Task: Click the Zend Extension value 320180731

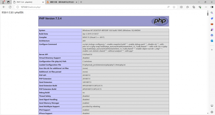Action: tap(87, 82)
